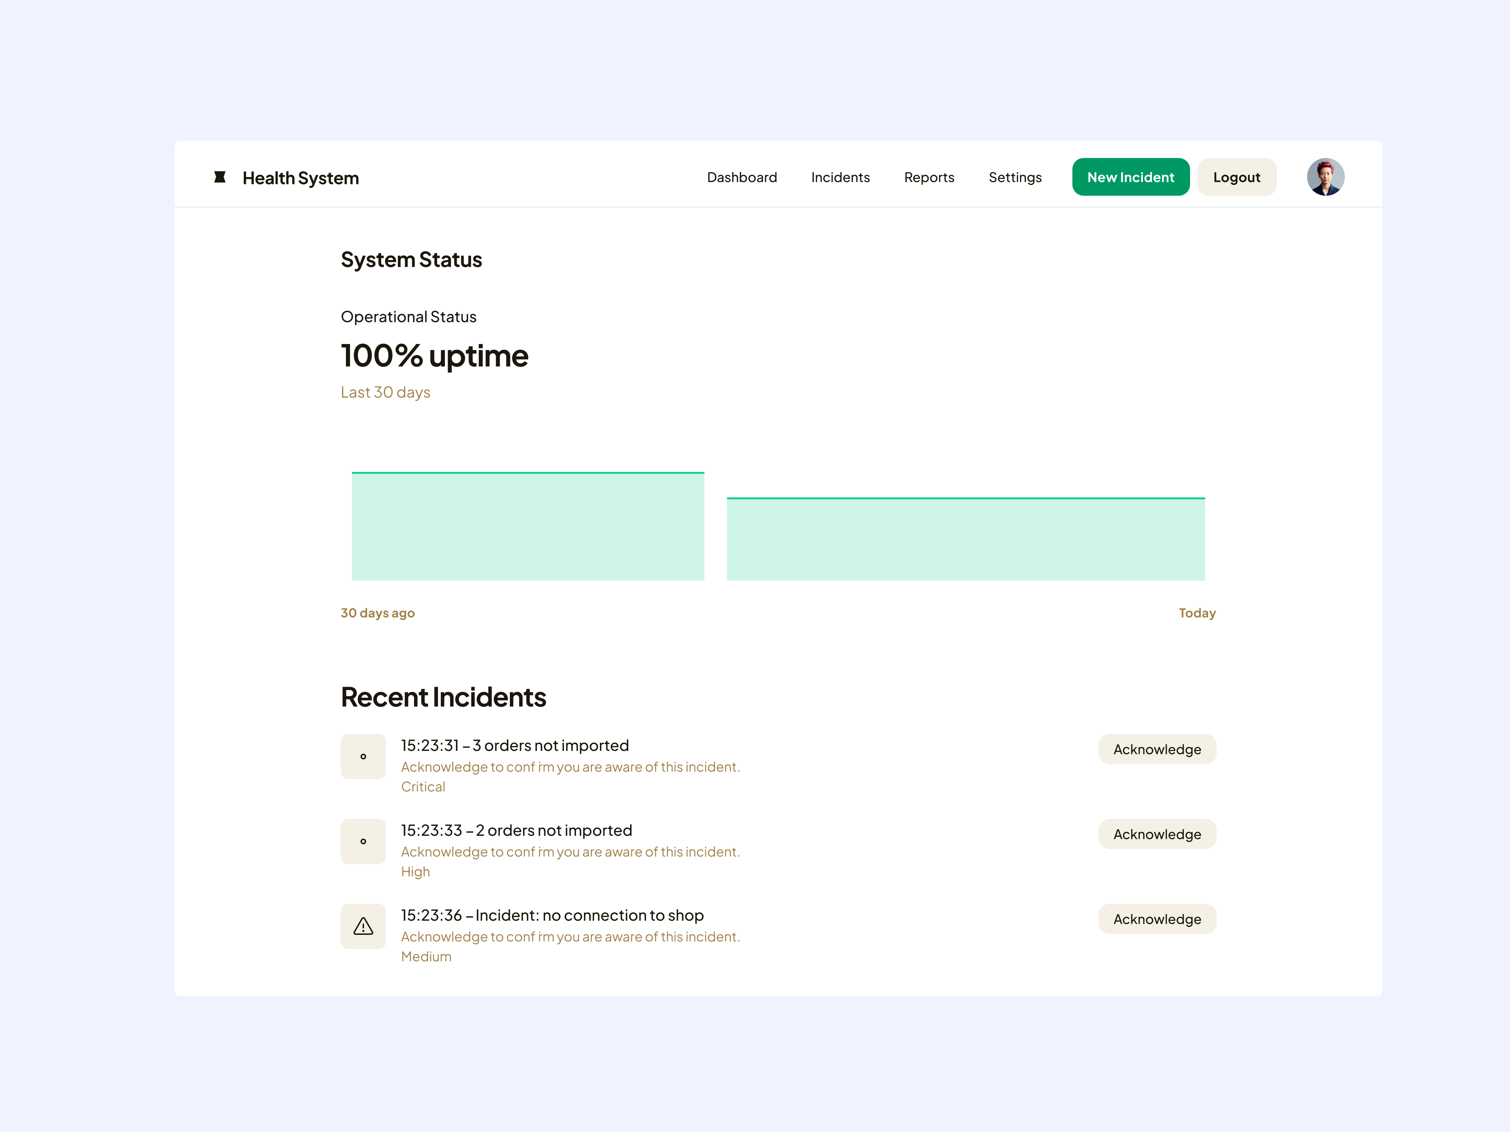Open the Incidents menu item
Image resolution: width=1510 pixels, height=1132 pixels.
840,177
